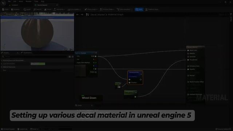
Task: Open the Output Log
Action: [x=23, y=129]
